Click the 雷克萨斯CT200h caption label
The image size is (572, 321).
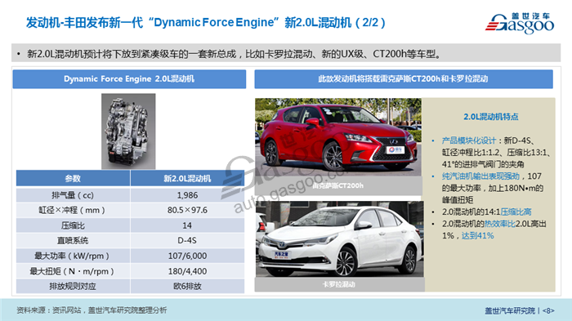pos(338,185)
